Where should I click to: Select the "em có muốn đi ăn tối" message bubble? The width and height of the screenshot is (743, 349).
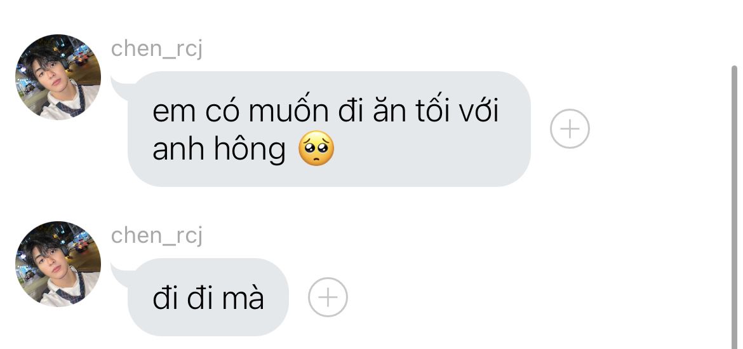[329, 129]
